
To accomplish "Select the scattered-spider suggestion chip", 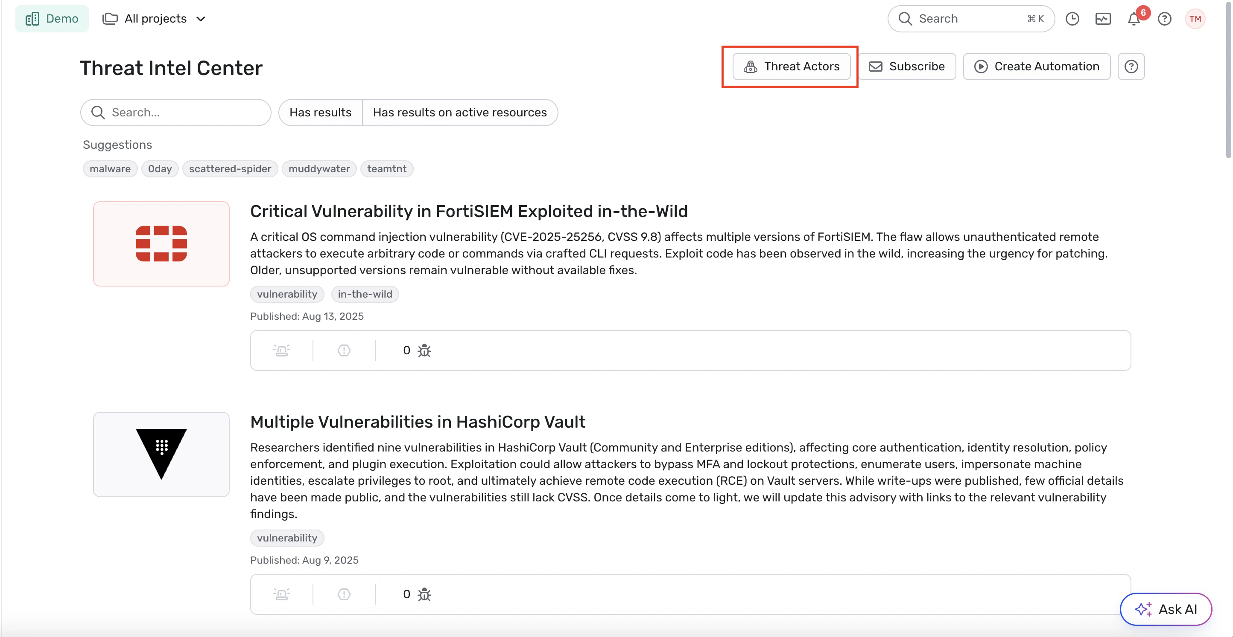I will click(230, 169).
